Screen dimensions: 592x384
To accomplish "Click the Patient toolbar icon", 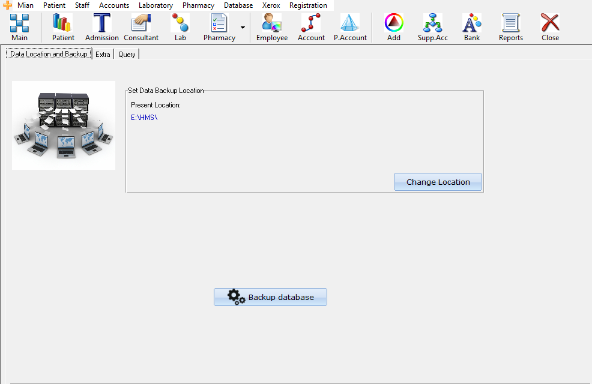I will tap(63, 27).
